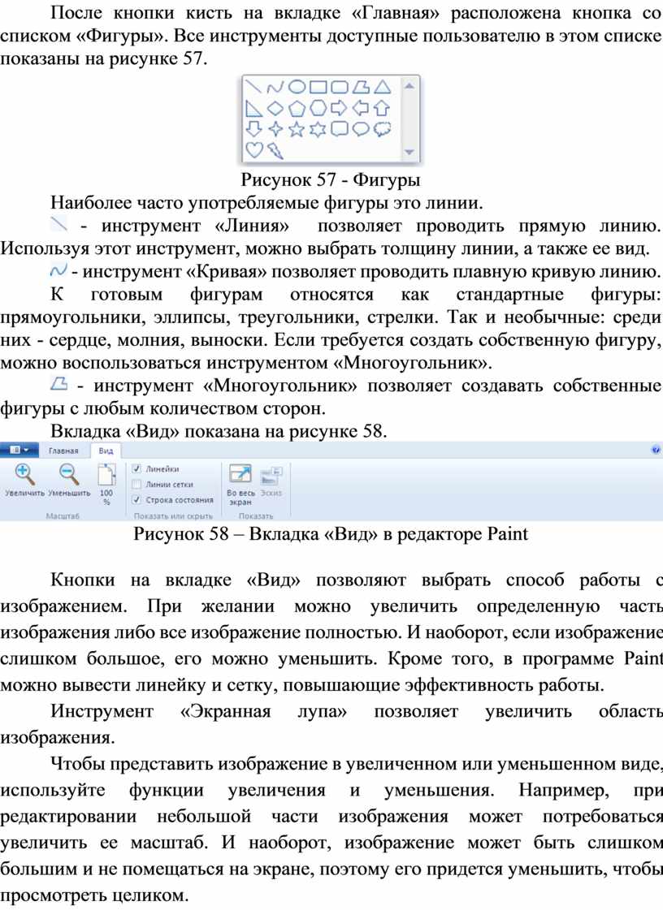663x910 pixels.
Task: Select the Cloud callout shape
Action: [x=382, y=129]
